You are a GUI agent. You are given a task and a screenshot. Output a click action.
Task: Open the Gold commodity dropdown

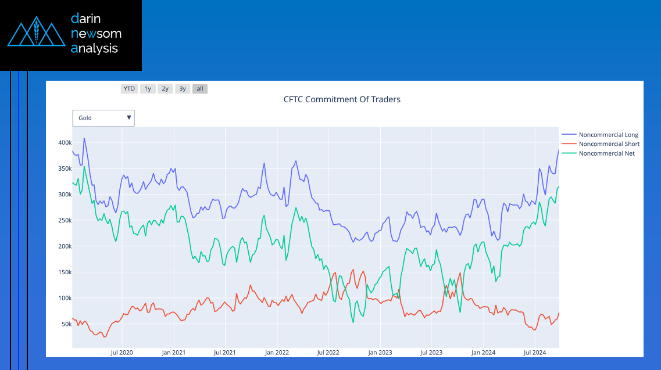(x=103, y=118)
